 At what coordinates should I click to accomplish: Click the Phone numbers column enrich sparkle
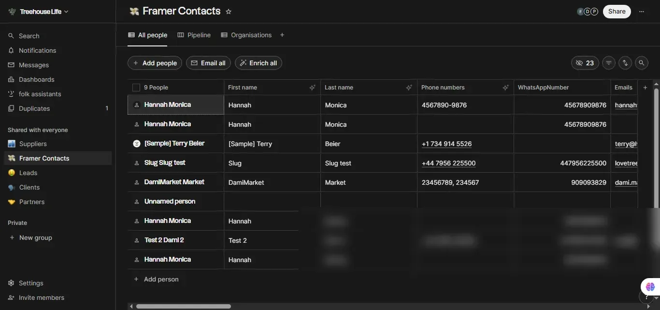(505, 88)
